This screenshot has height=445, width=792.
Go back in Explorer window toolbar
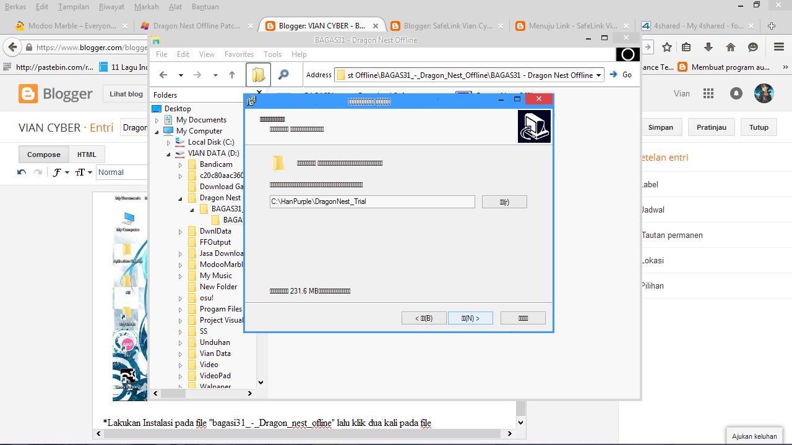(x=163, y=75)
